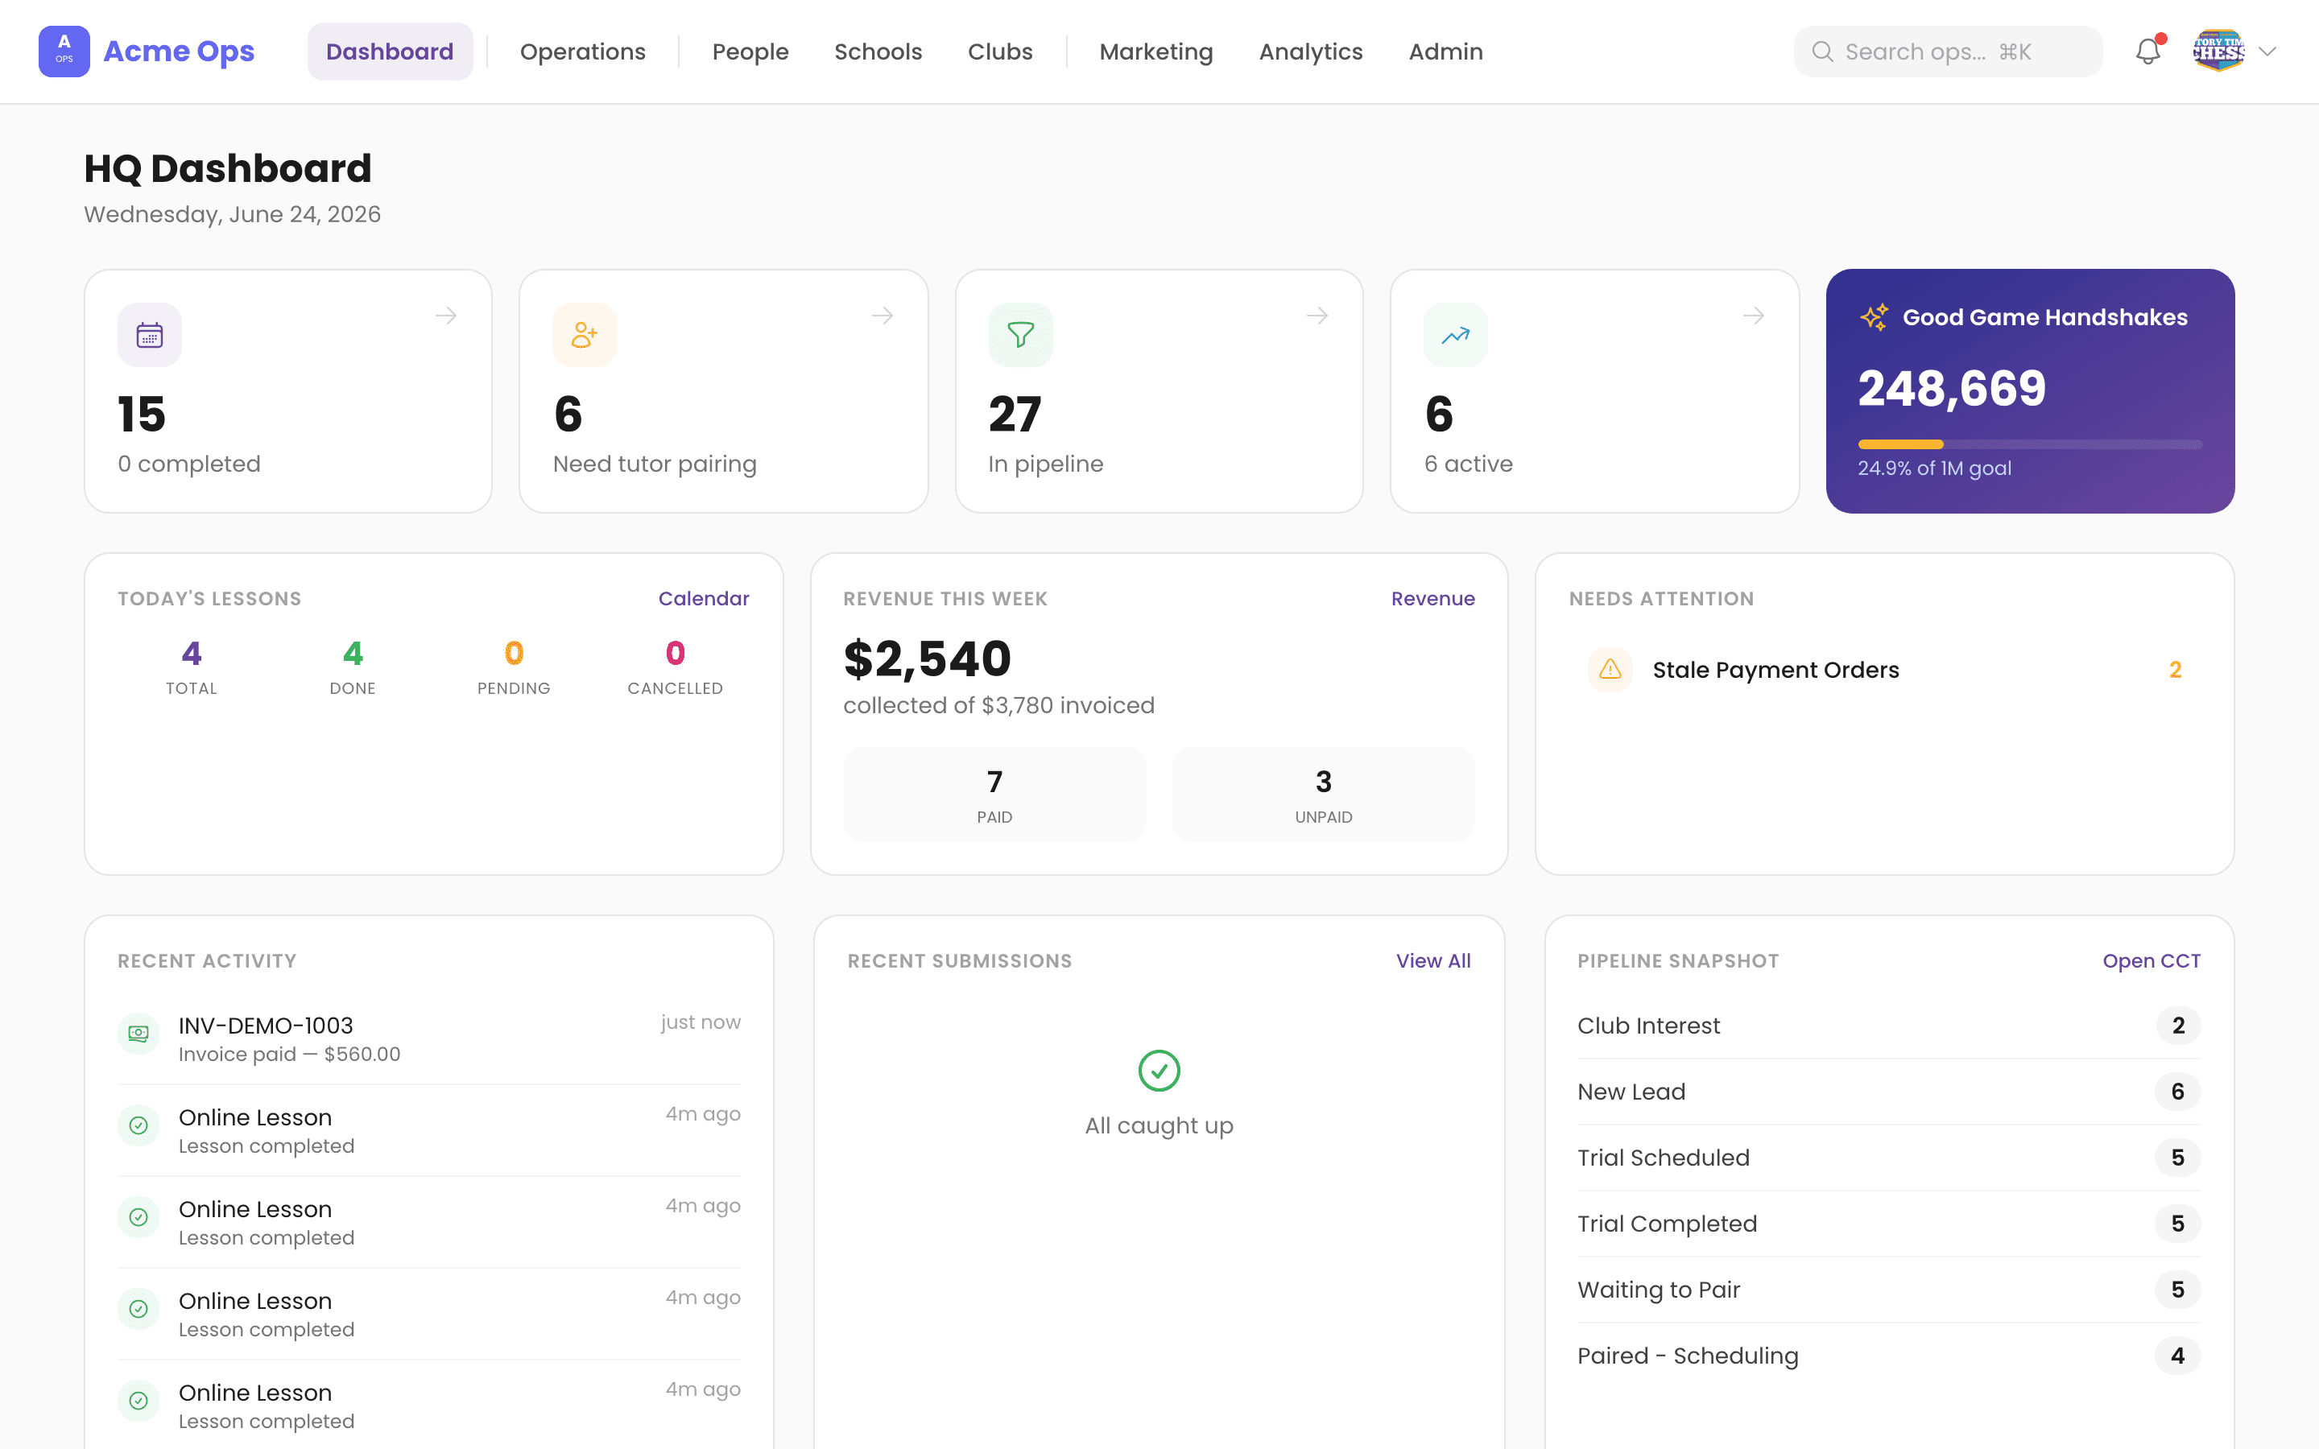Open the Calendar link in Today's Lessons
The height and width of the screenshot is (1449, 2319).
tap(704, 599)
